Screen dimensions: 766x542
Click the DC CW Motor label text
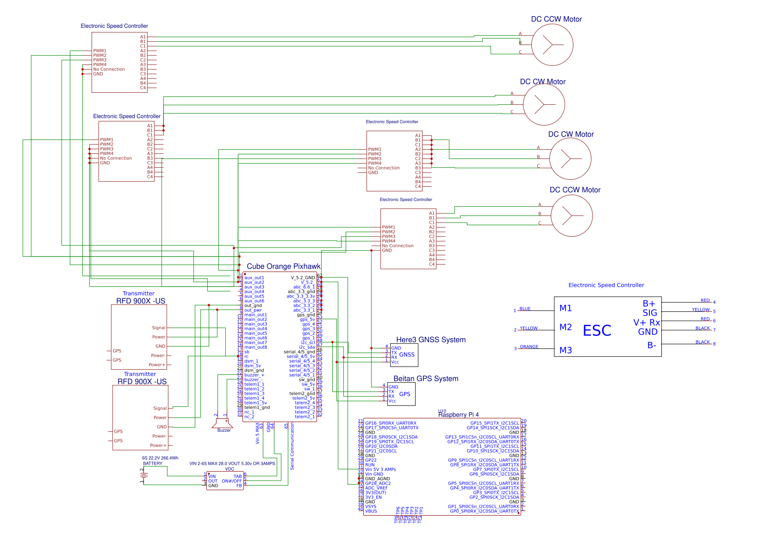(543, 81)
